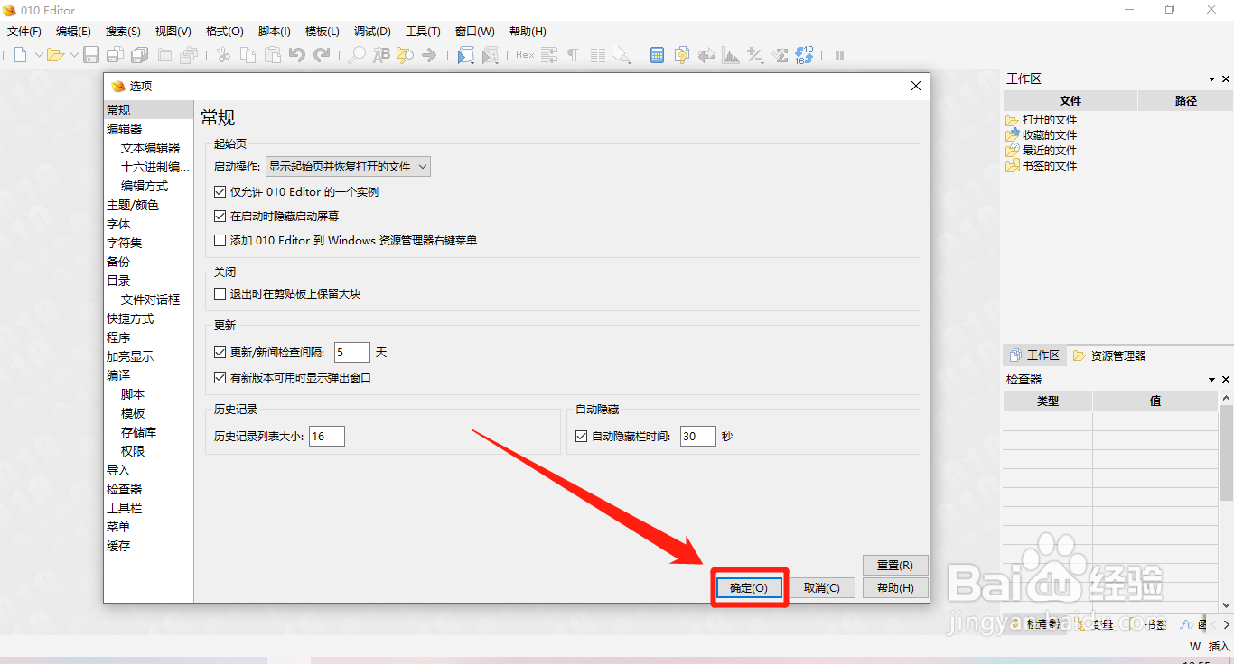Toggle hide splash screen on startup checkbox
1234x664 pixels.
(x=220, y=217)
